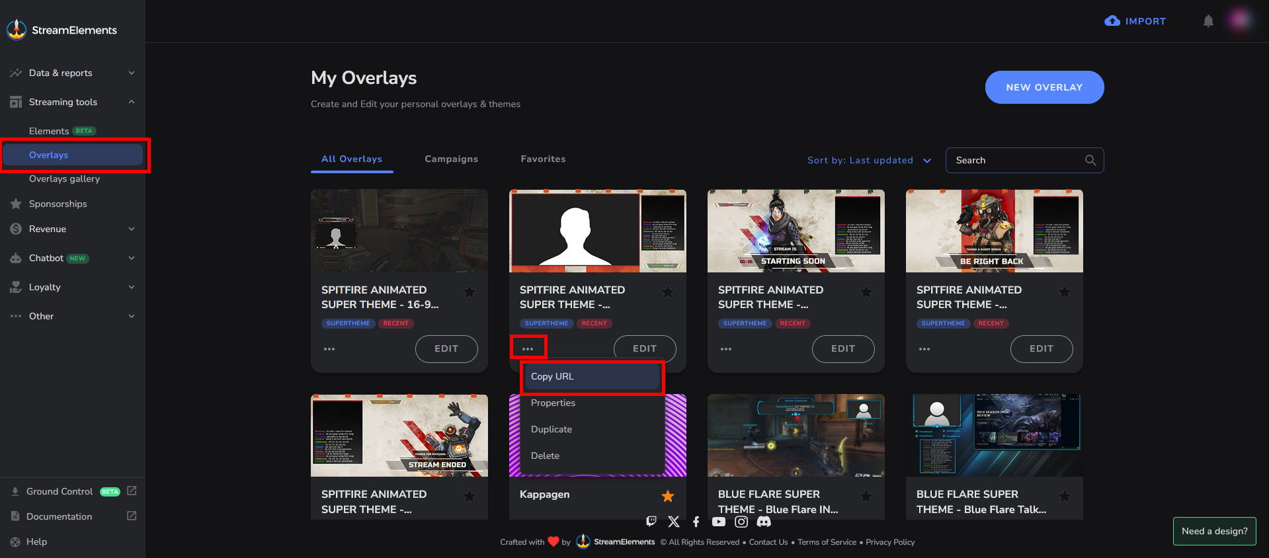Click the Sponsorships star icon

16,204
